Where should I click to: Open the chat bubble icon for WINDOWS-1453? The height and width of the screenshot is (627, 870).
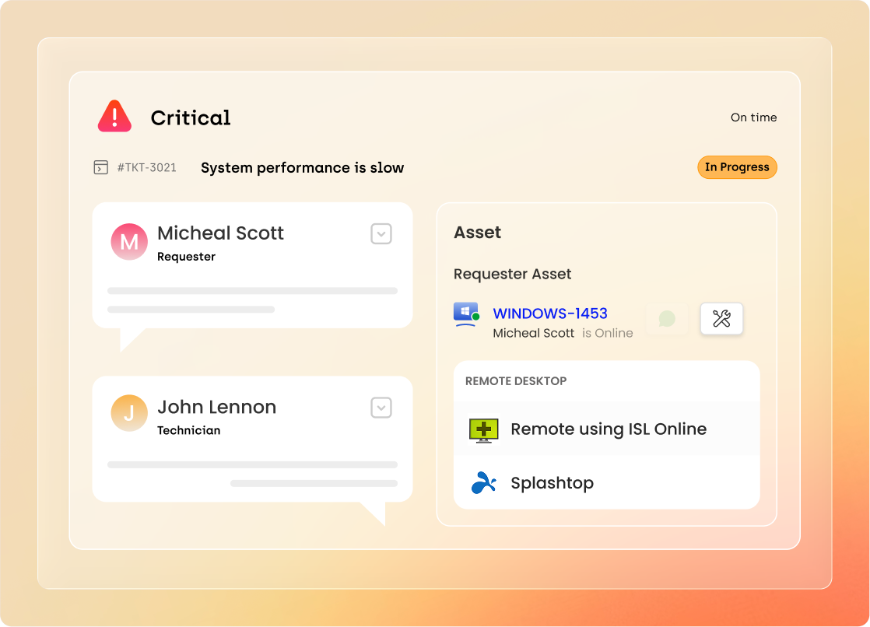pos(667,318)
